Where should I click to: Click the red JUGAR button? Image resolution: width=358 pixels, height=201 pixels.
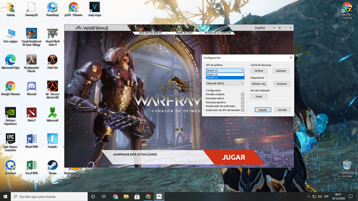click(234, 157)
